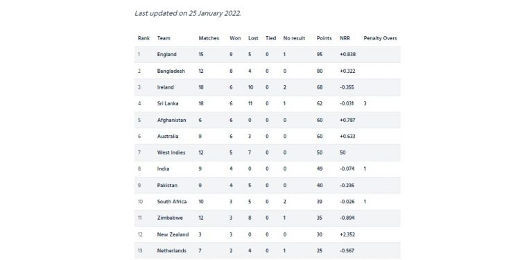Select Pakistan in the standings
The height and width of the screenshot is (260, 520).
point(168,185)
